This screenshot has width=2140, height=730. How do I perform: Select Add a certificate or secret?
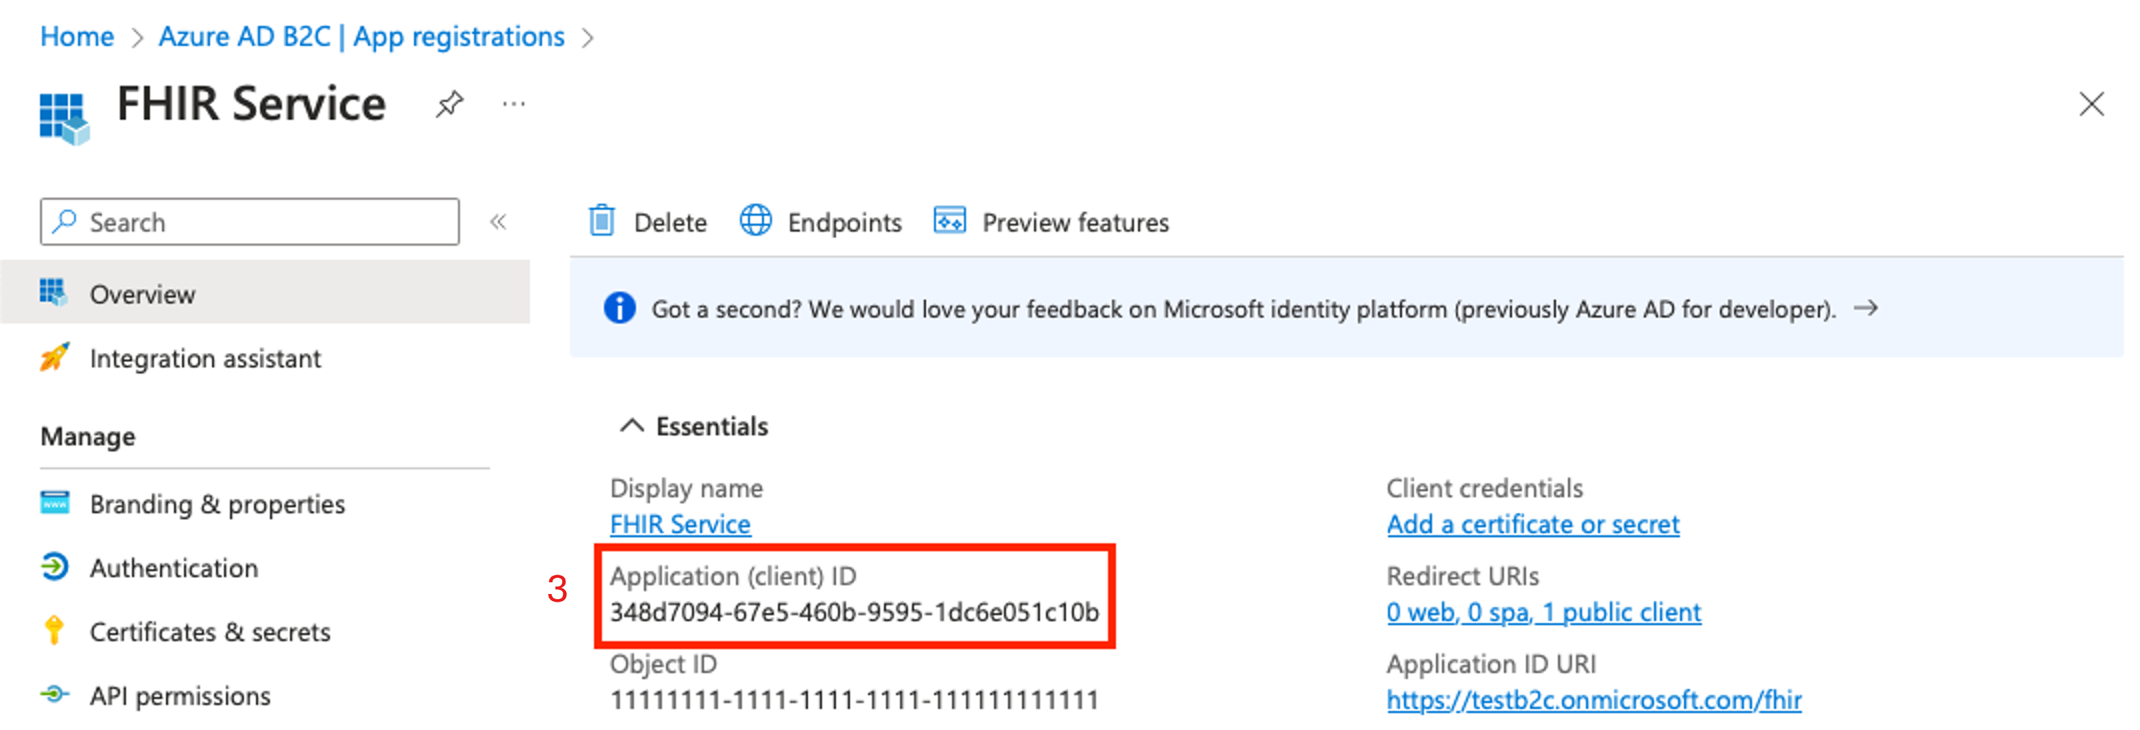[x=1532, y=524]
